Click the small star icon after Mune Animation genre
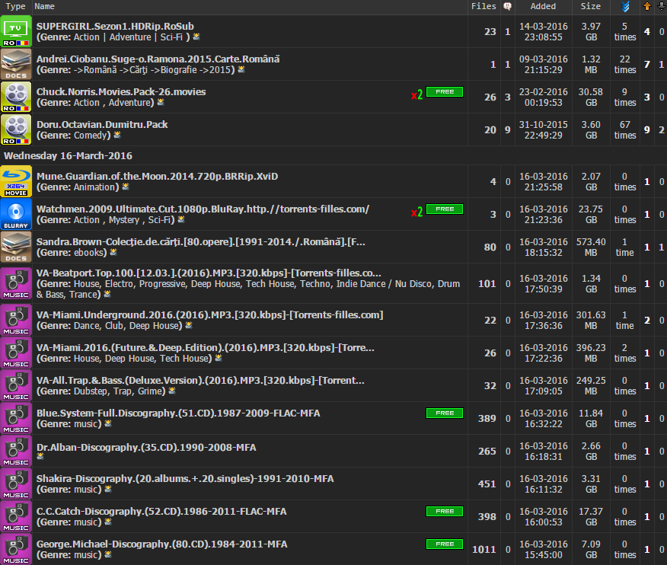The image size is (667, 565). 126,187
